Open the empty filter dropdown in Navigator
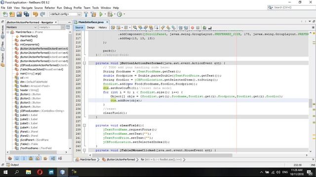Viewport: 316px width, 177px height. tap(51, 27)
